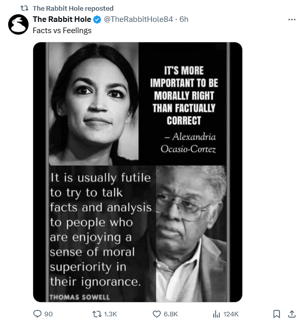
Task: Click The Rabbit Hole profile avatar
Action: tap(18, 24)
